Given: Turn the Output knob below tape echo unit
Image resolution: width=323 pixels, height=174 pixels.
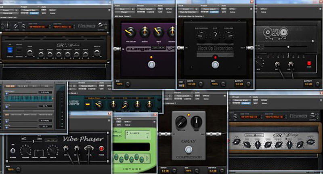Looking at the screenshot, I should 317,84.
